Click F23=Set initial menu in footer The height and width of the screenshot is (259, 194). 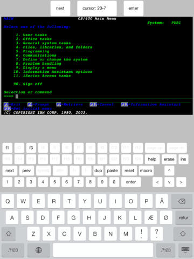coord(27,108)
